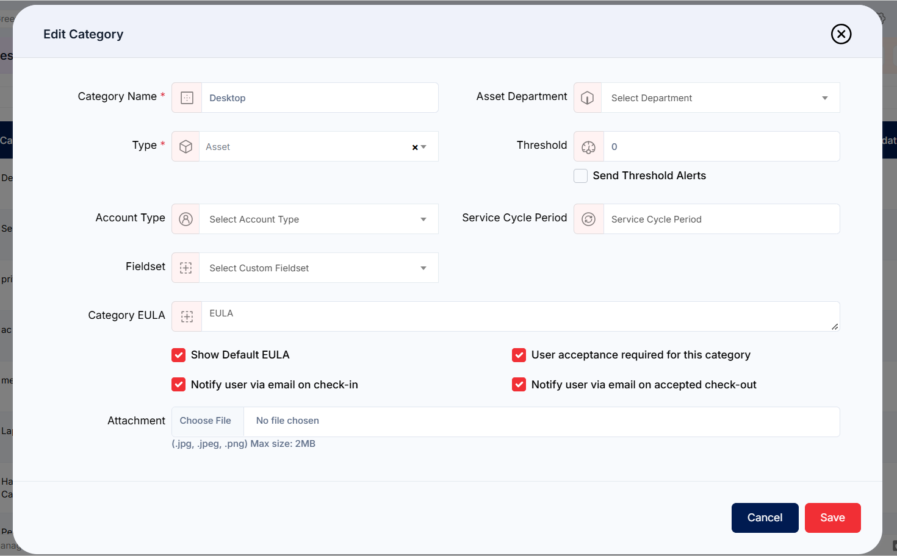This screenshot has height=556, width=897.
Task: Uncheck Notify user via email on accepted check-out
Action: point(519,385)
